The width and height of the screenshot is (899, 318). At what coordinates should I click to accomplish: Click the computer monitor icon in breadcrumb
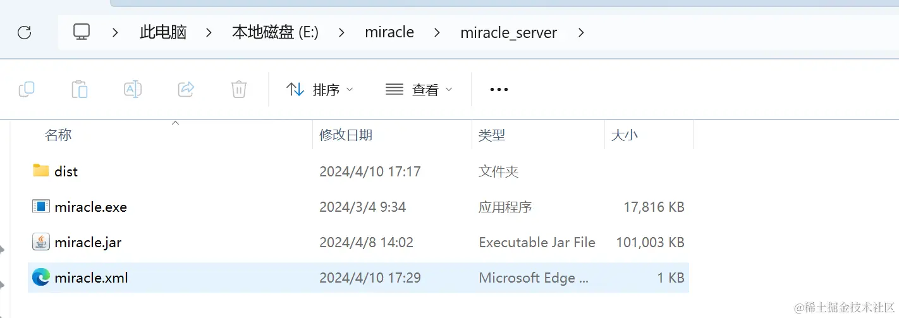(82, 32)
